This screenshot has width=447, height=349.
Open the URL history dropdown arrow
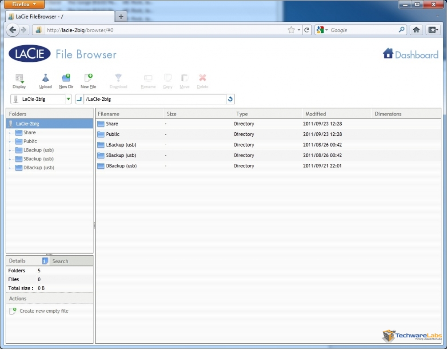(299, 30)
